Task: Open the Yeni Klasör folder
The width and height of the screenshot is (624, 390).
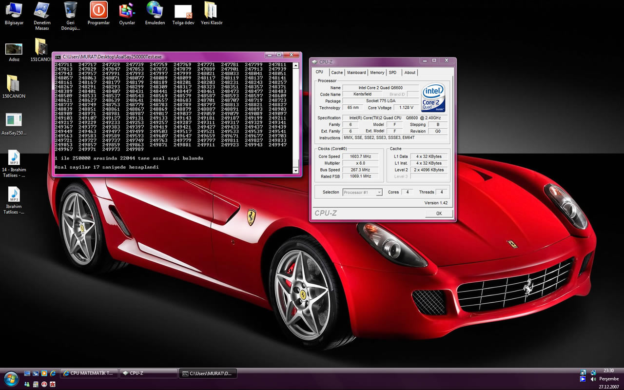Action: pyautogui.click(x=212, y=13)
